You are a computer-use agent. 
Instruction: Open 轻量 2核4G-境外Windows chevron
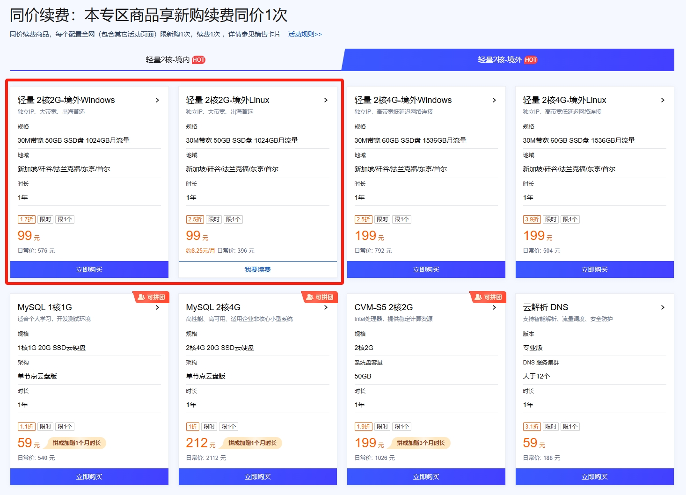click(494, 100)
